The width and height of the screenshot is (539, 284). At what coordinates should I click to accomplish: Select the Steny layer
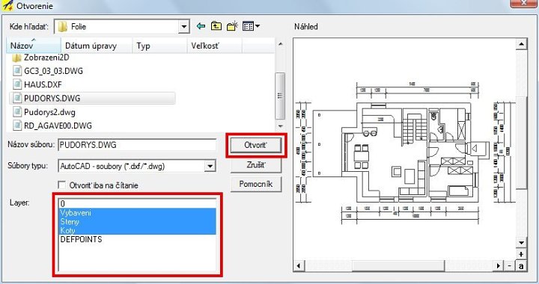coord(137,221)
